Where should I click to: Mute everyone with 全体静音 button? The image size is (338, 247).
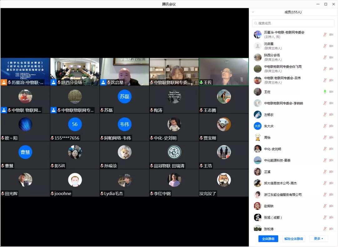coord(268,239)
